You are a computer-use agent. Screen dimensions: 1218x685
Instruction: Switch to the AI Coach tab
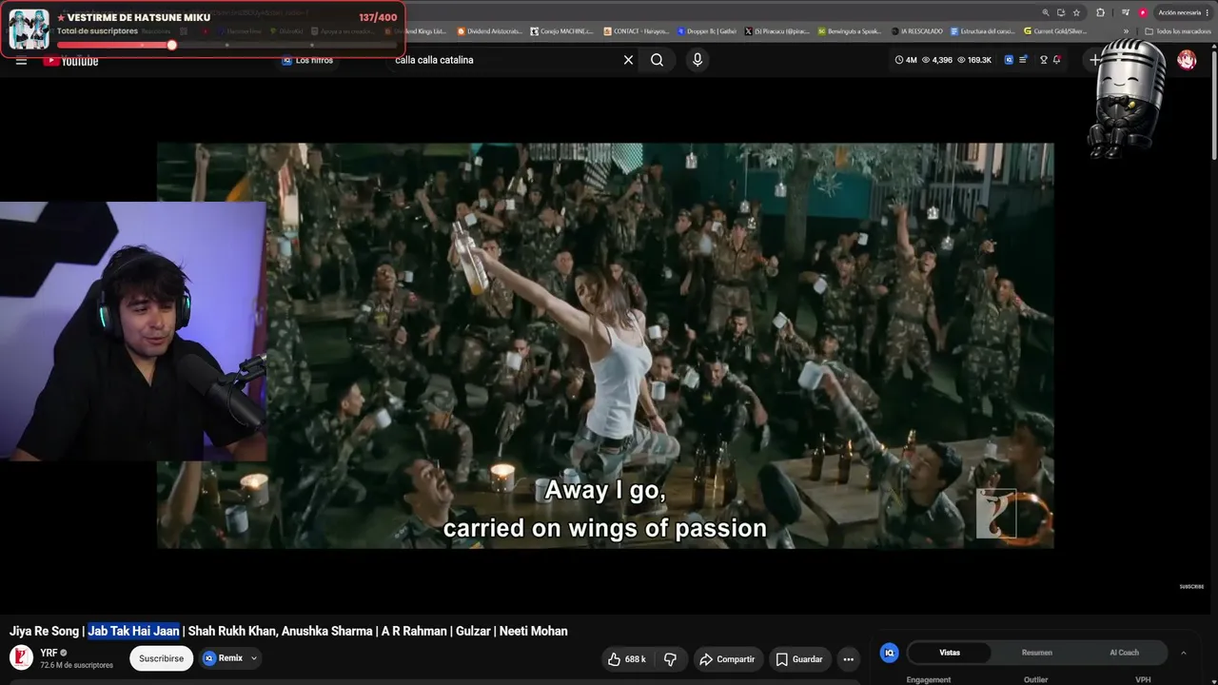(1124, 653)
